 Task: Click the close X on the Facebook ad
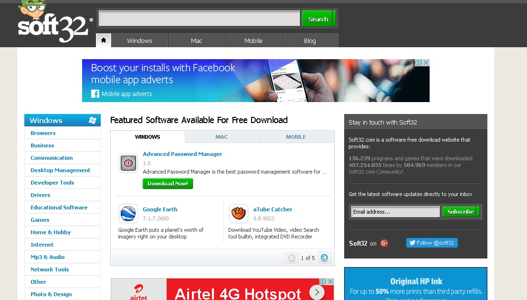tap(425, 62)
